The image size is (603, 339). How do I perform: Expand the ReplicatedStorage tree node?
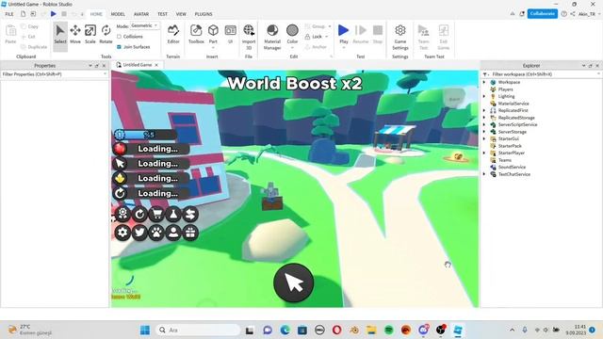tap(484, 118)
